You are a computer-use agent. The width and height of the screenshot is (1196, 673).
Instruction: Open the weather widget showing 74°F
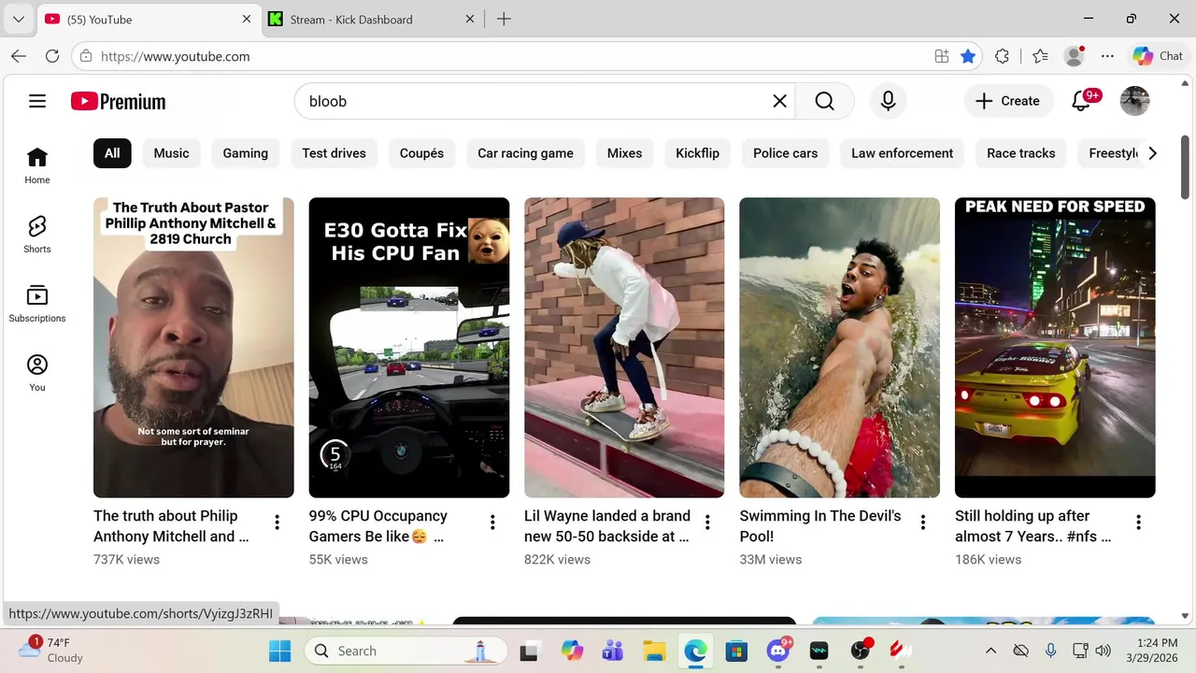[52, 650]
